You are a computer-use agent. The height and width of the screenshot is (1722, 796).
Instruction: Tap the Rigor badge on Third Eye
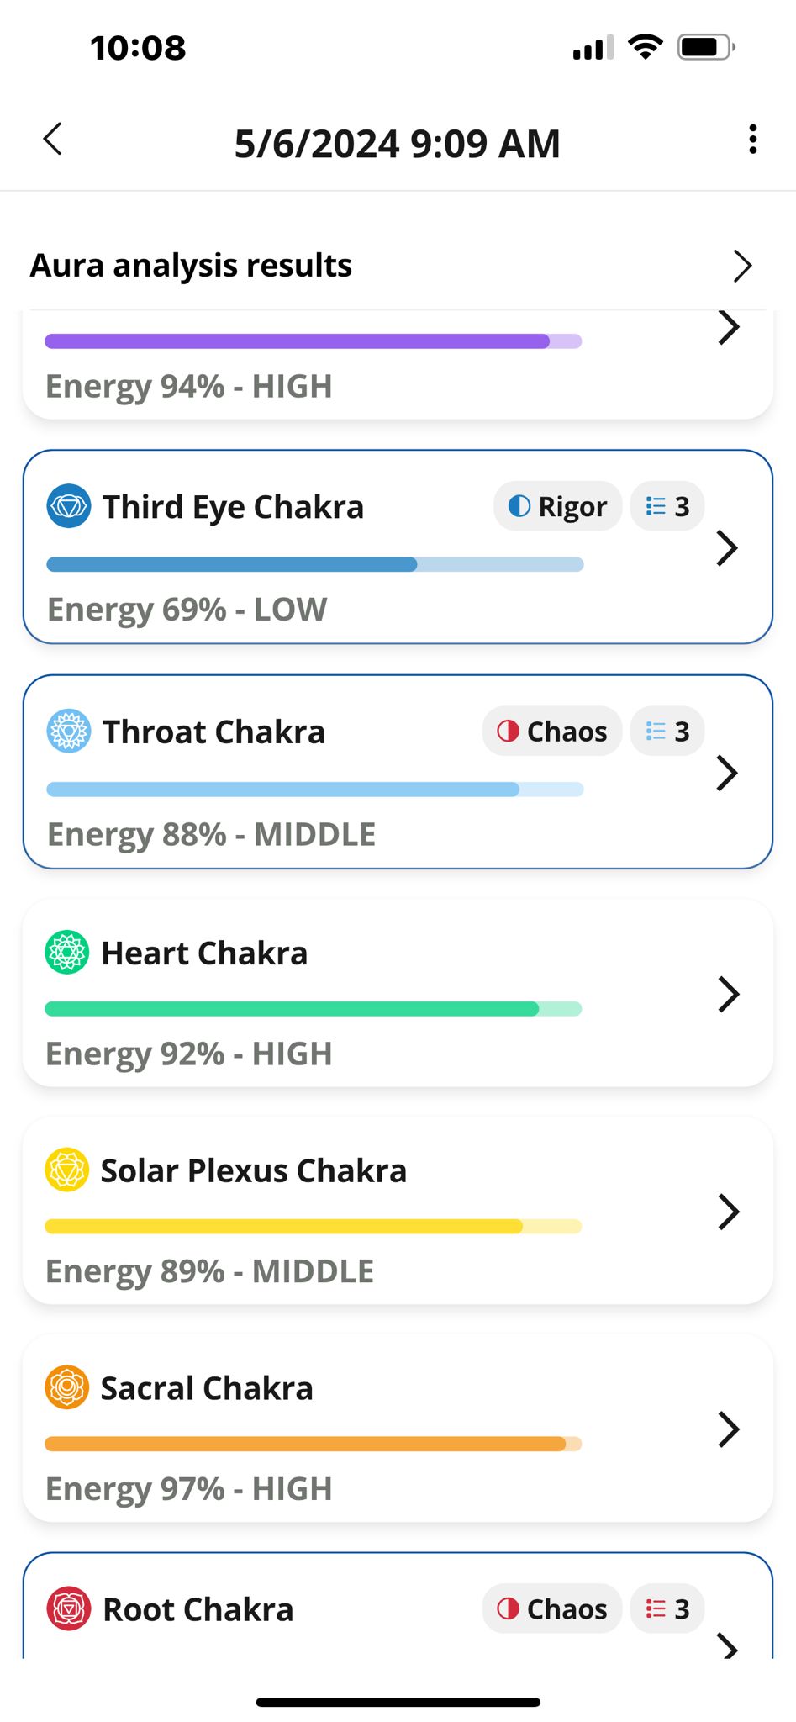(x=557, y=506)
